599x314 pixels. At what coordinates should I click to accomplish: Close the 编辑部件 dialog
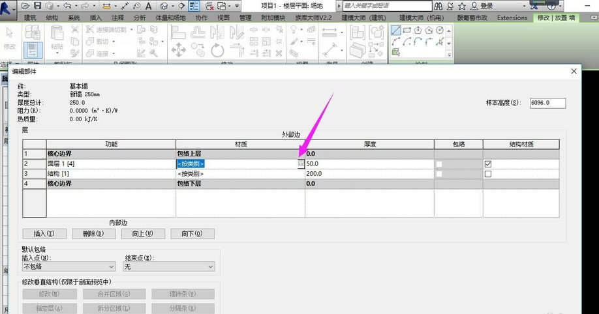[574, 72]
